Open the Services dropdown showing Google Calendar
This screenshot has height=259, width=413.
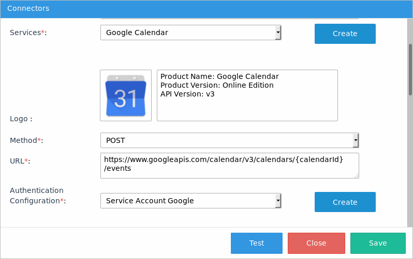pos(190,33)
